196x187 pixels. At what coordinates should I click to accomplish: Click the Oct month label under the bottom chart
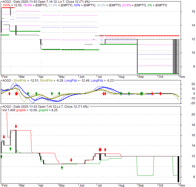[161, 185]
